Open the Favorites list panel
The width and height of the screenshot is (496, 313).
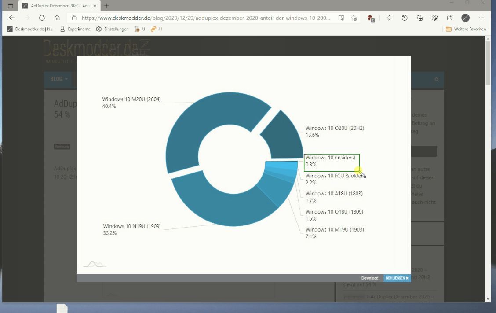pyautogui.click(x=390, y=18)
